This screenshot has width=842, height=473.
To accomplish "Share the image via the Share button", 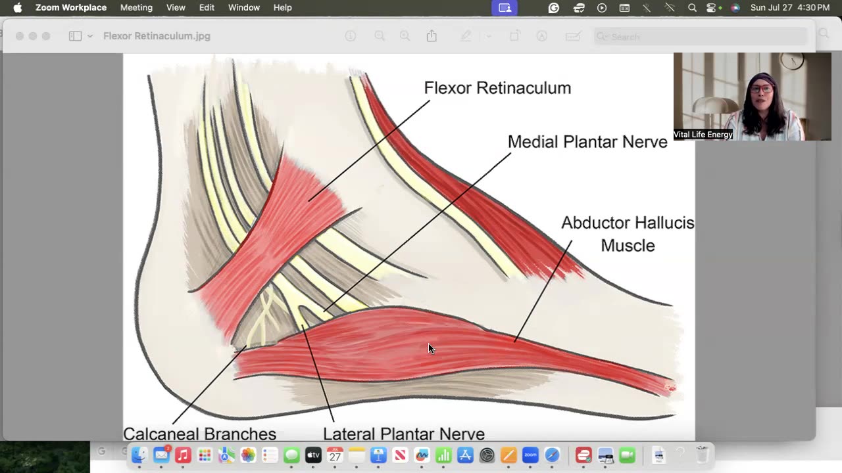I will pyautogui.click(x=432, y=36).
